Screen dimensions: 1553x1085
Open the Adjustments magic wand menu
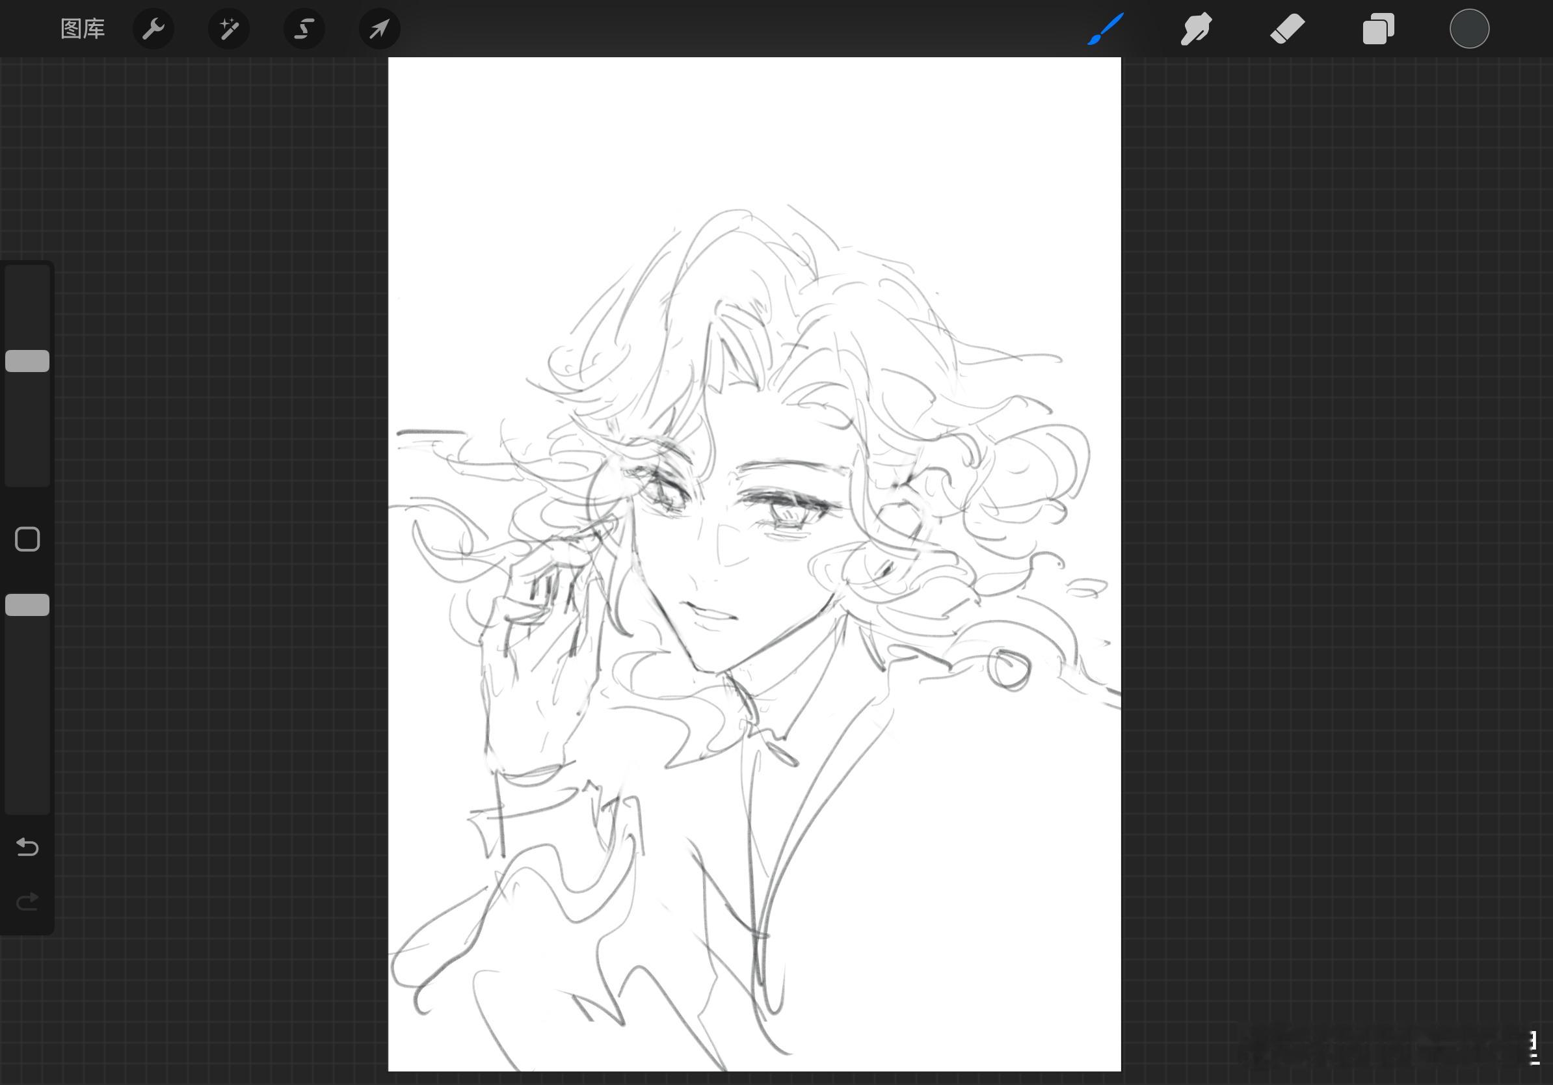[x=229, y=29]
